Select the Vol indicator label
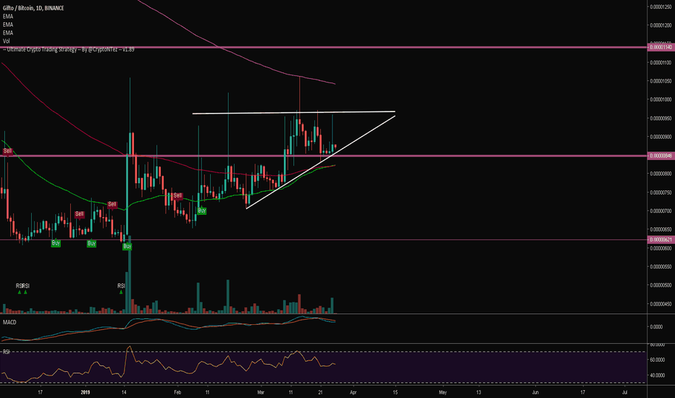Viewport: 675px width, 398px height. [x=7, y=41]
